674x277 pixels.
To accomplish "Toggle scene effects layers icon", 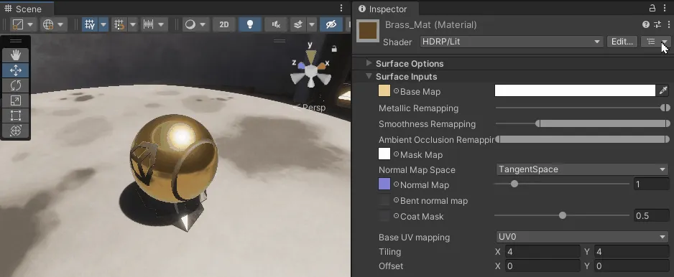I will [x=298, y=24].
